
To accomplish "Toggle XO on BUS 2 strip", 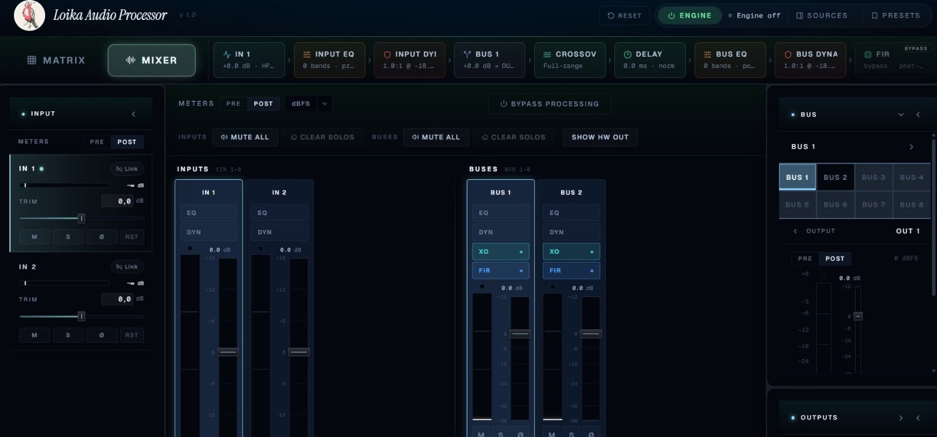I will point(572,251).
